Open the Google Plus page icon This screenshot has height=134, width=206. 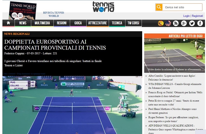(x=184, y=23)
